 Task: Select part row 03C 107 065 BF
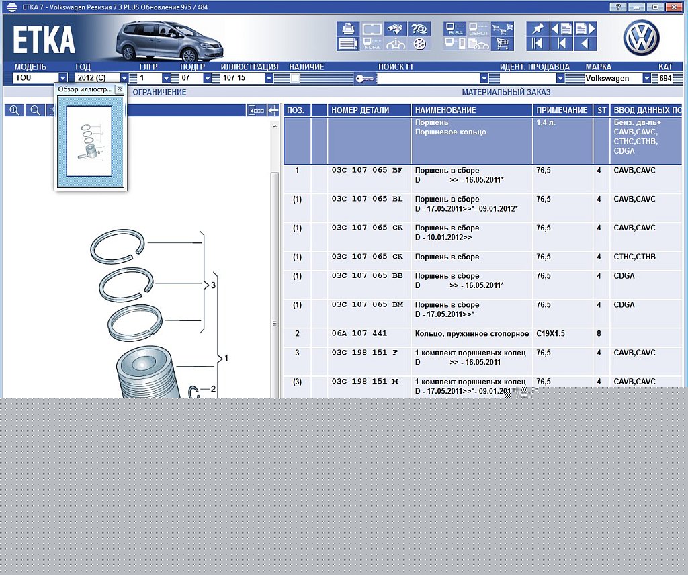coord(367,171)
